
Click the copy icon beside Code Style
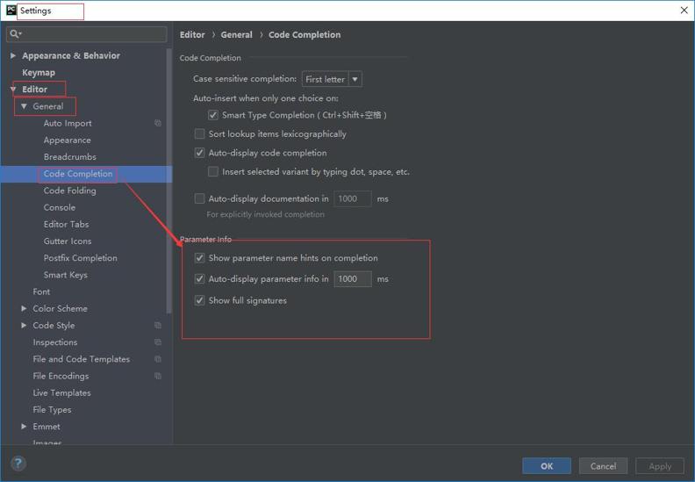[158, 325]
